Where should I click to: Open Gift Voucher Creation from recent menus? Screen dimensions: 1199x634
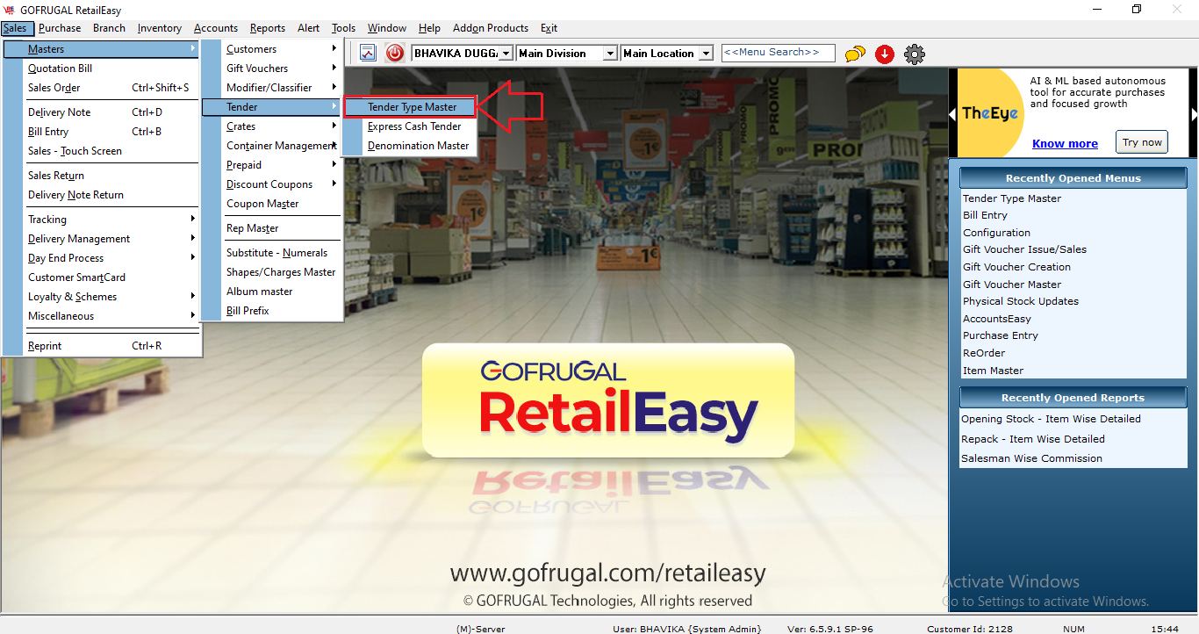(1016, 267)
